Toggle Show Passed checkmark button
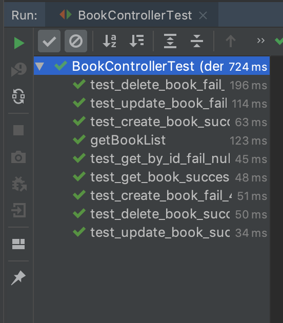The width and height of the screenshot is (283, 323). click(49, 41)
